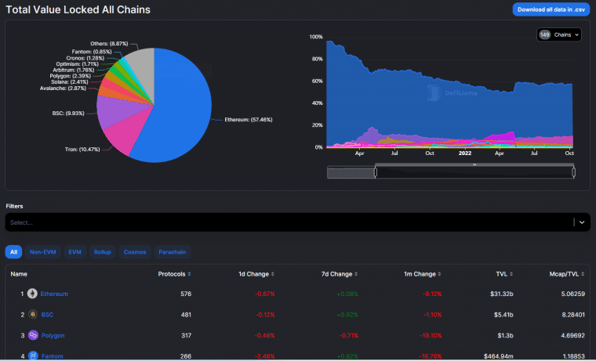The width and height of the screenshot is (596, 361).
Task: Open the BSC chain link
Action: click(47, 315)
